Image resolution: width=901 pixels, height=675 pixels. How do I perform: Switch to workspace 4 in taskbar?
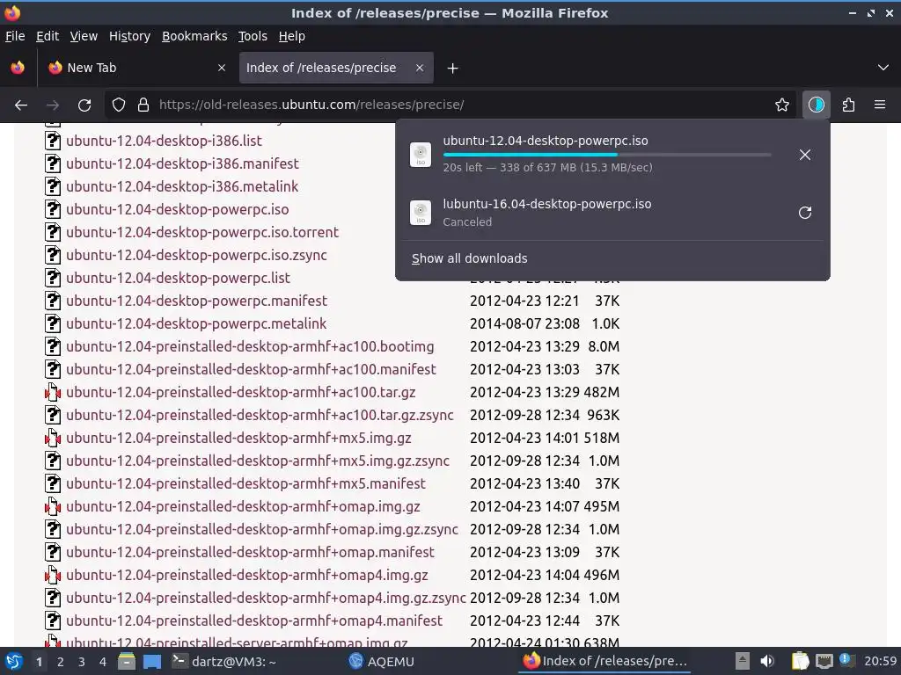pos(102,662)
